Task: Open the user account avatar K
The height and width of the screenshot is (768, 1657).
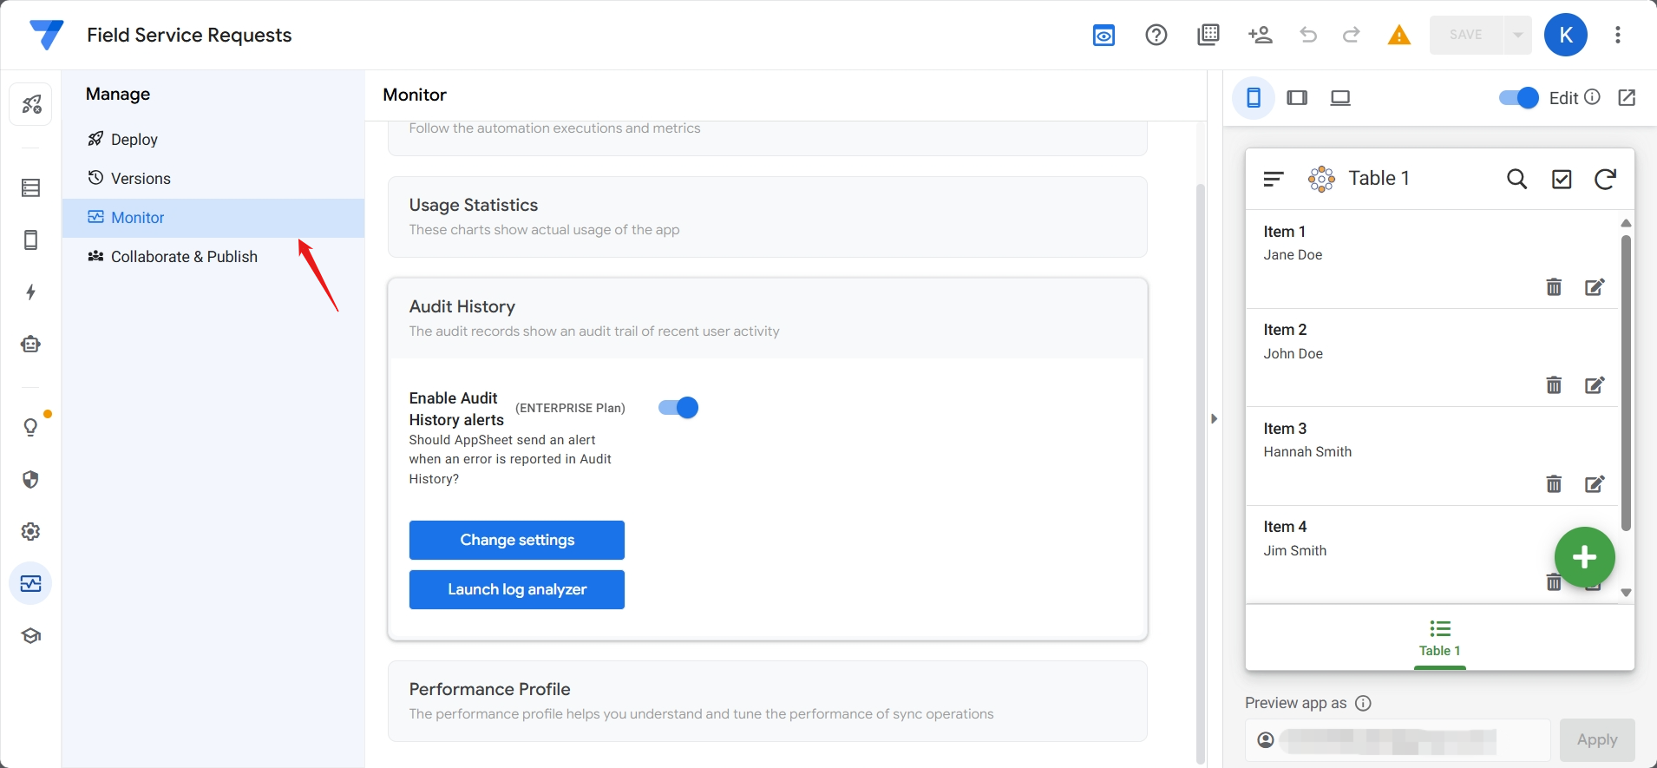Action: coord(1566,35)
